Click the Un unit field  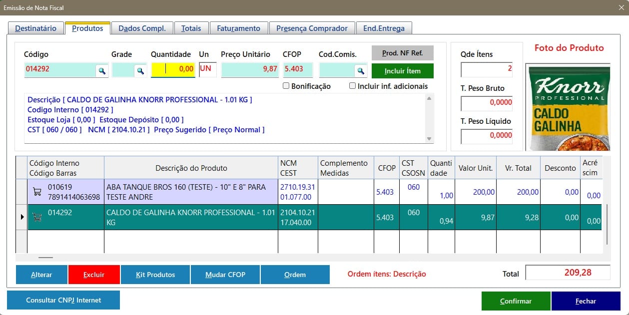pos(208,69)
